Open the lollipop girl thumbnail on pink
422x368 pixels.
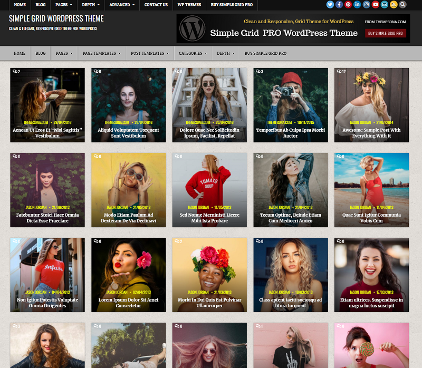371,345
